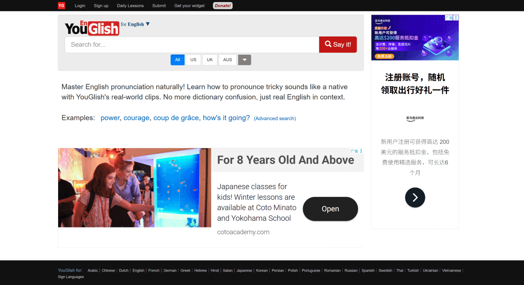Click the YG logo icon in the top bar

[x=61, y=5]
